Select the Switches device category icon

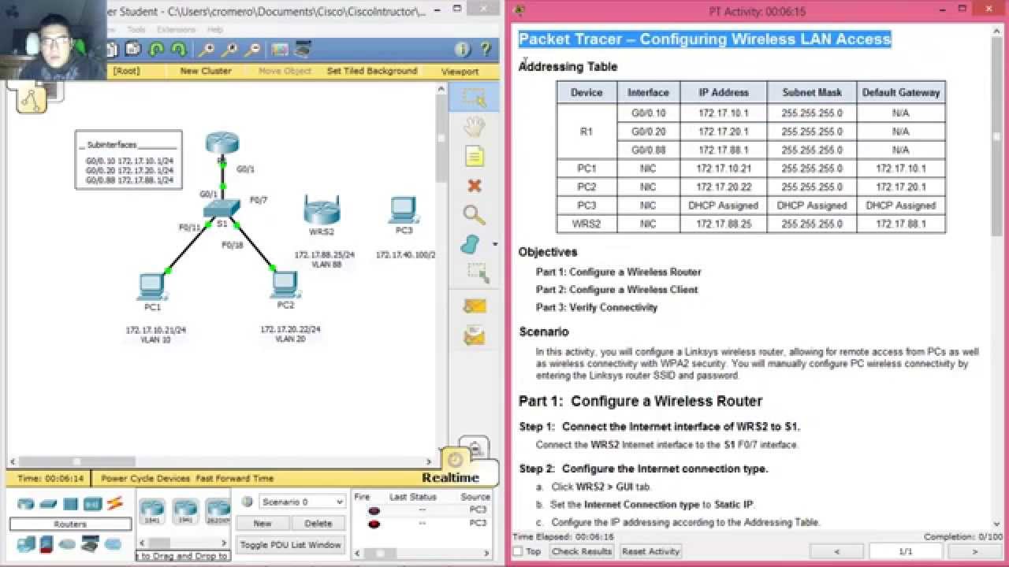tap(48, 504)
